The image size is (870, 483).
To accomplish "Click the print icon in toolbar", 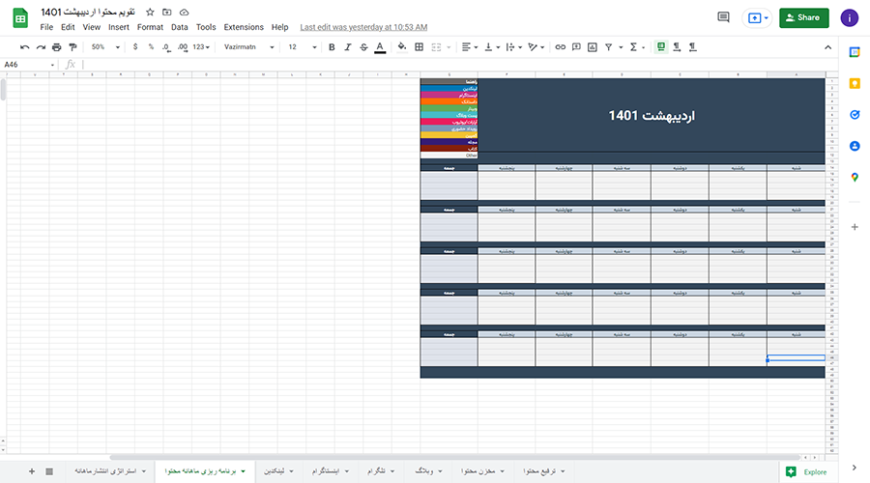I will tap(57, 46).
